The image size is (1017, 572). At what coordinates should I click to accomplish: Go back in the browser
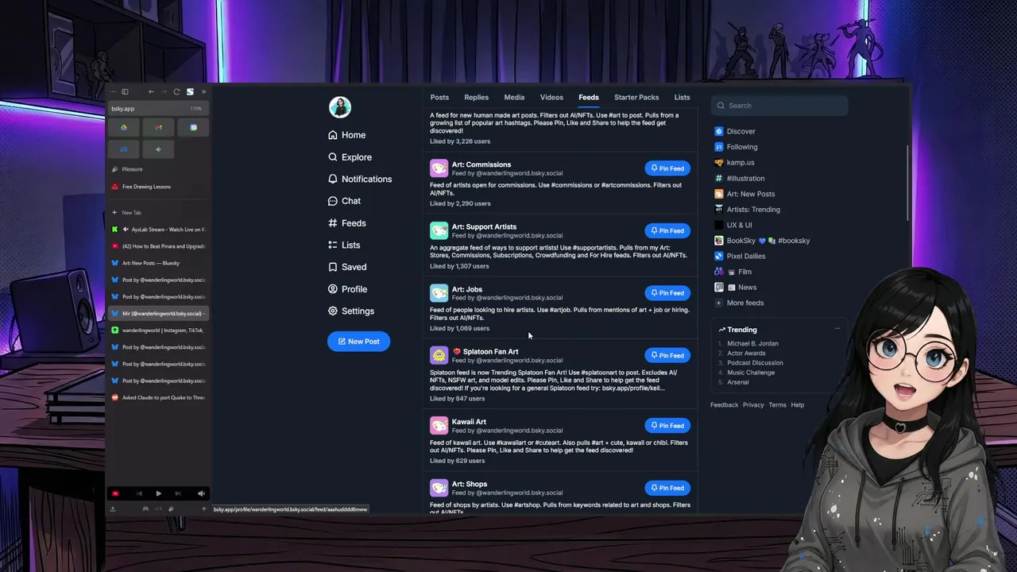point(151,91)
